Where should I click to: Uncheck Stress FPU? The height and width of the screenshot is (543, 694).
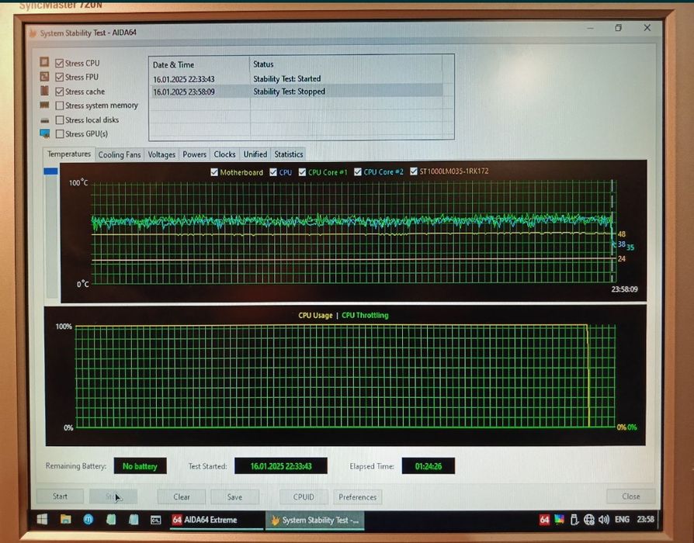(x=59, y=78)
